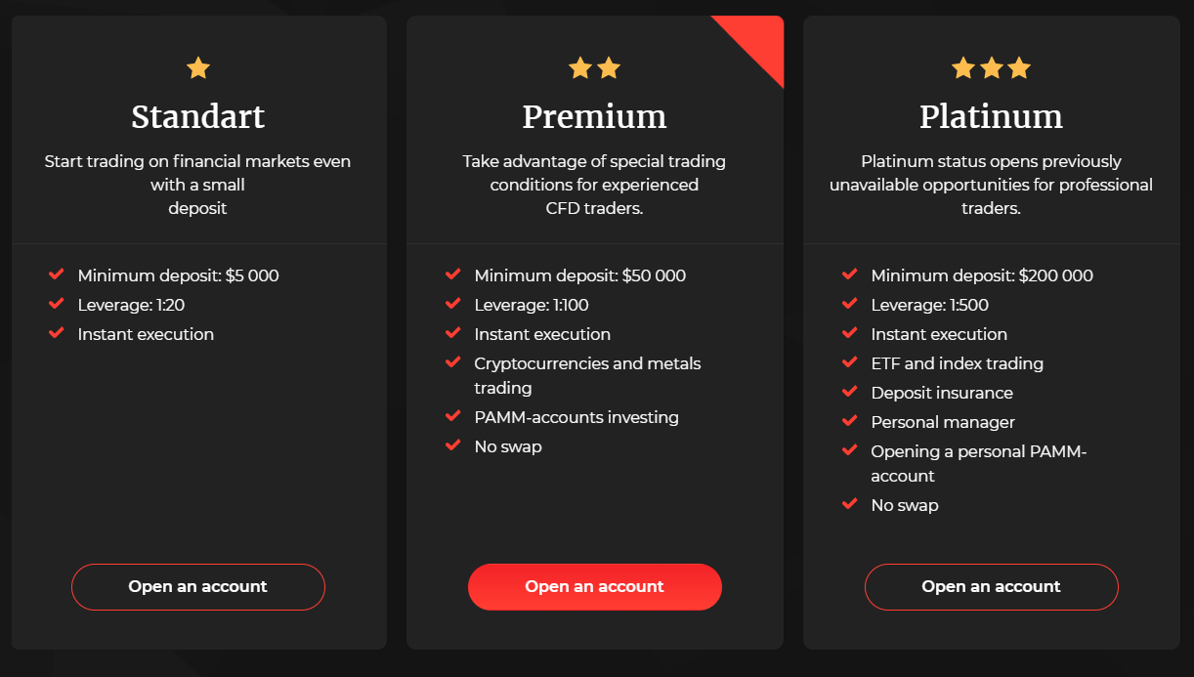
Task: Open an account under Standart plan
Action: (x=198, y=587)
